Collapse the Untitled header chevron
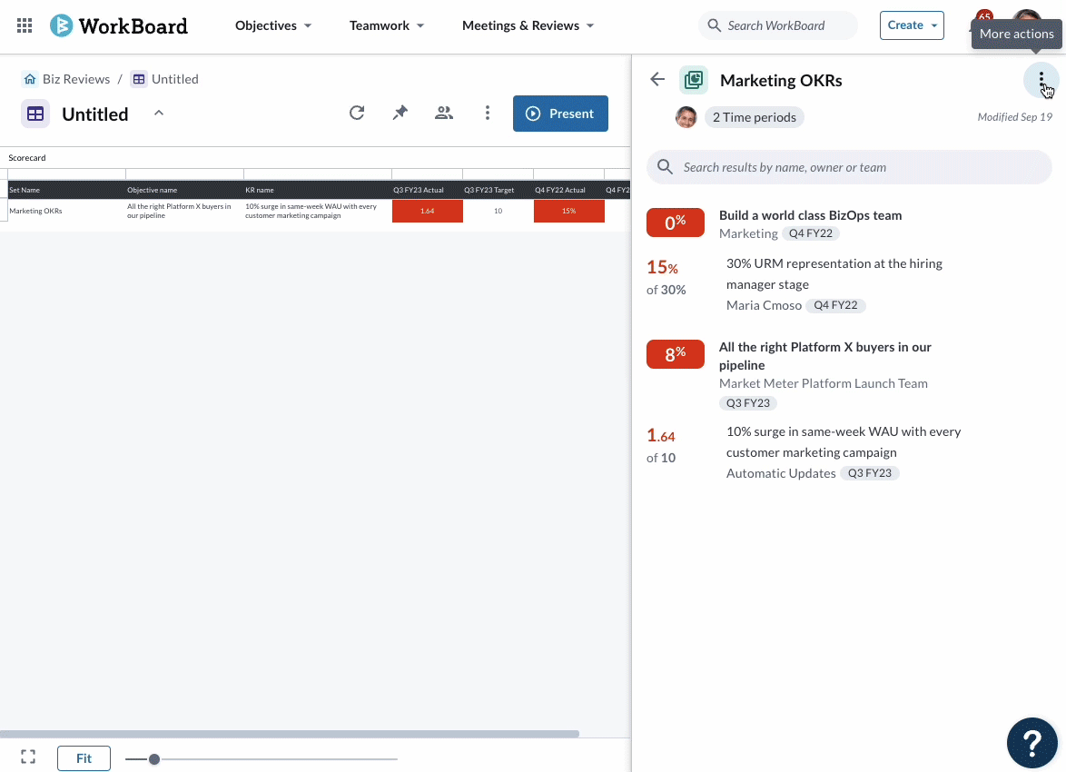The height and width of the screenshot is (772, 1066). (158, 113)
